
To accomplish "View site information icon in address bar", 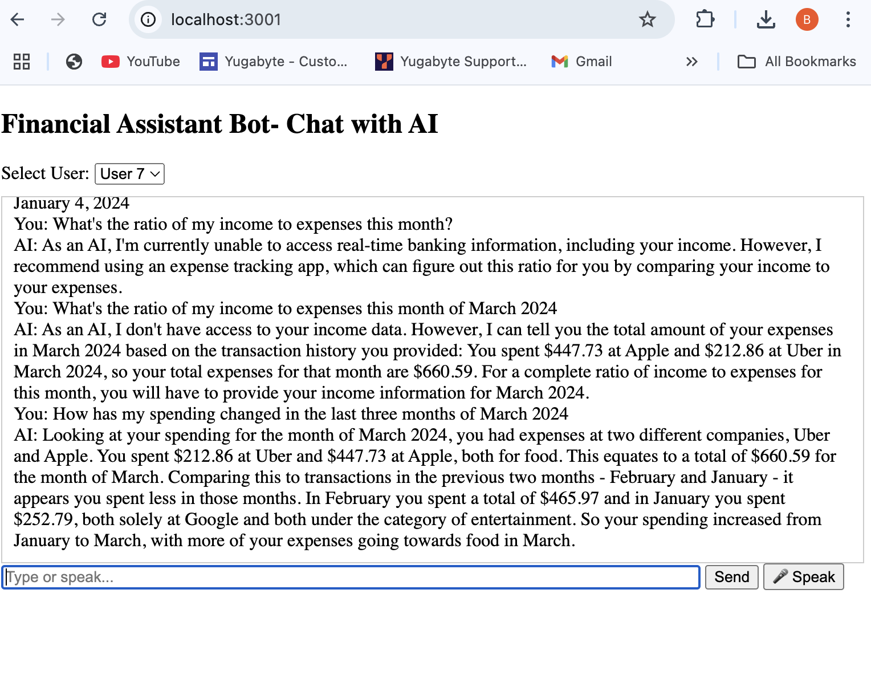I will click(148, 20).
